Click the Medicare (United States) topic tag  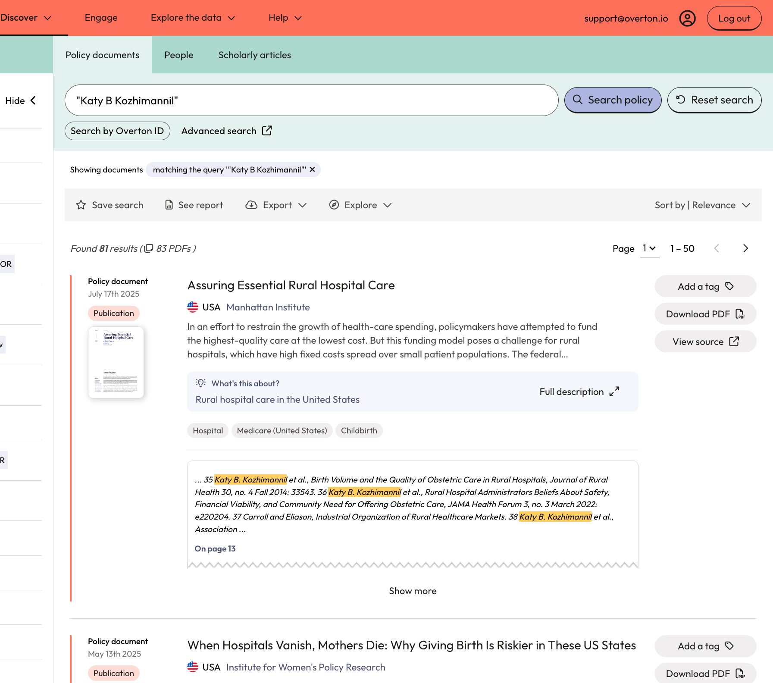pyautogui.click(x=282, y=430)
